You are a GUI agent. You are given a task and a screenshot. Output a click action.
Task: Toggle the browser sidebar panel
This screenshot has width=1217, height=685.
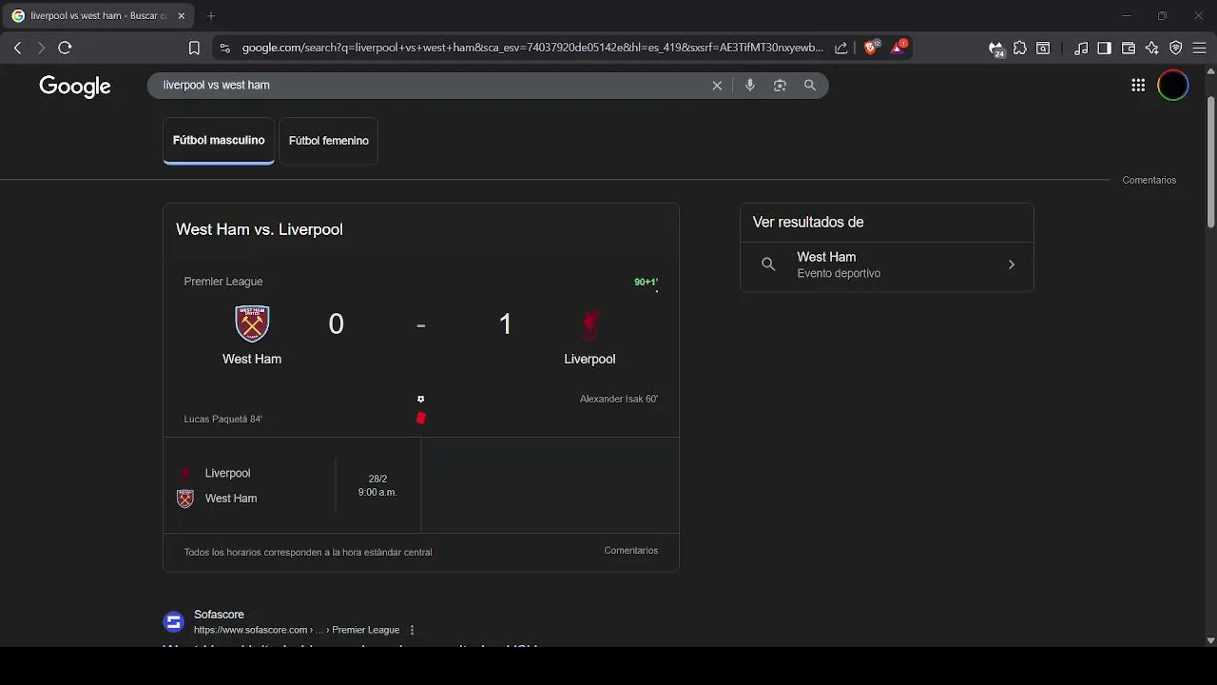1104,48
